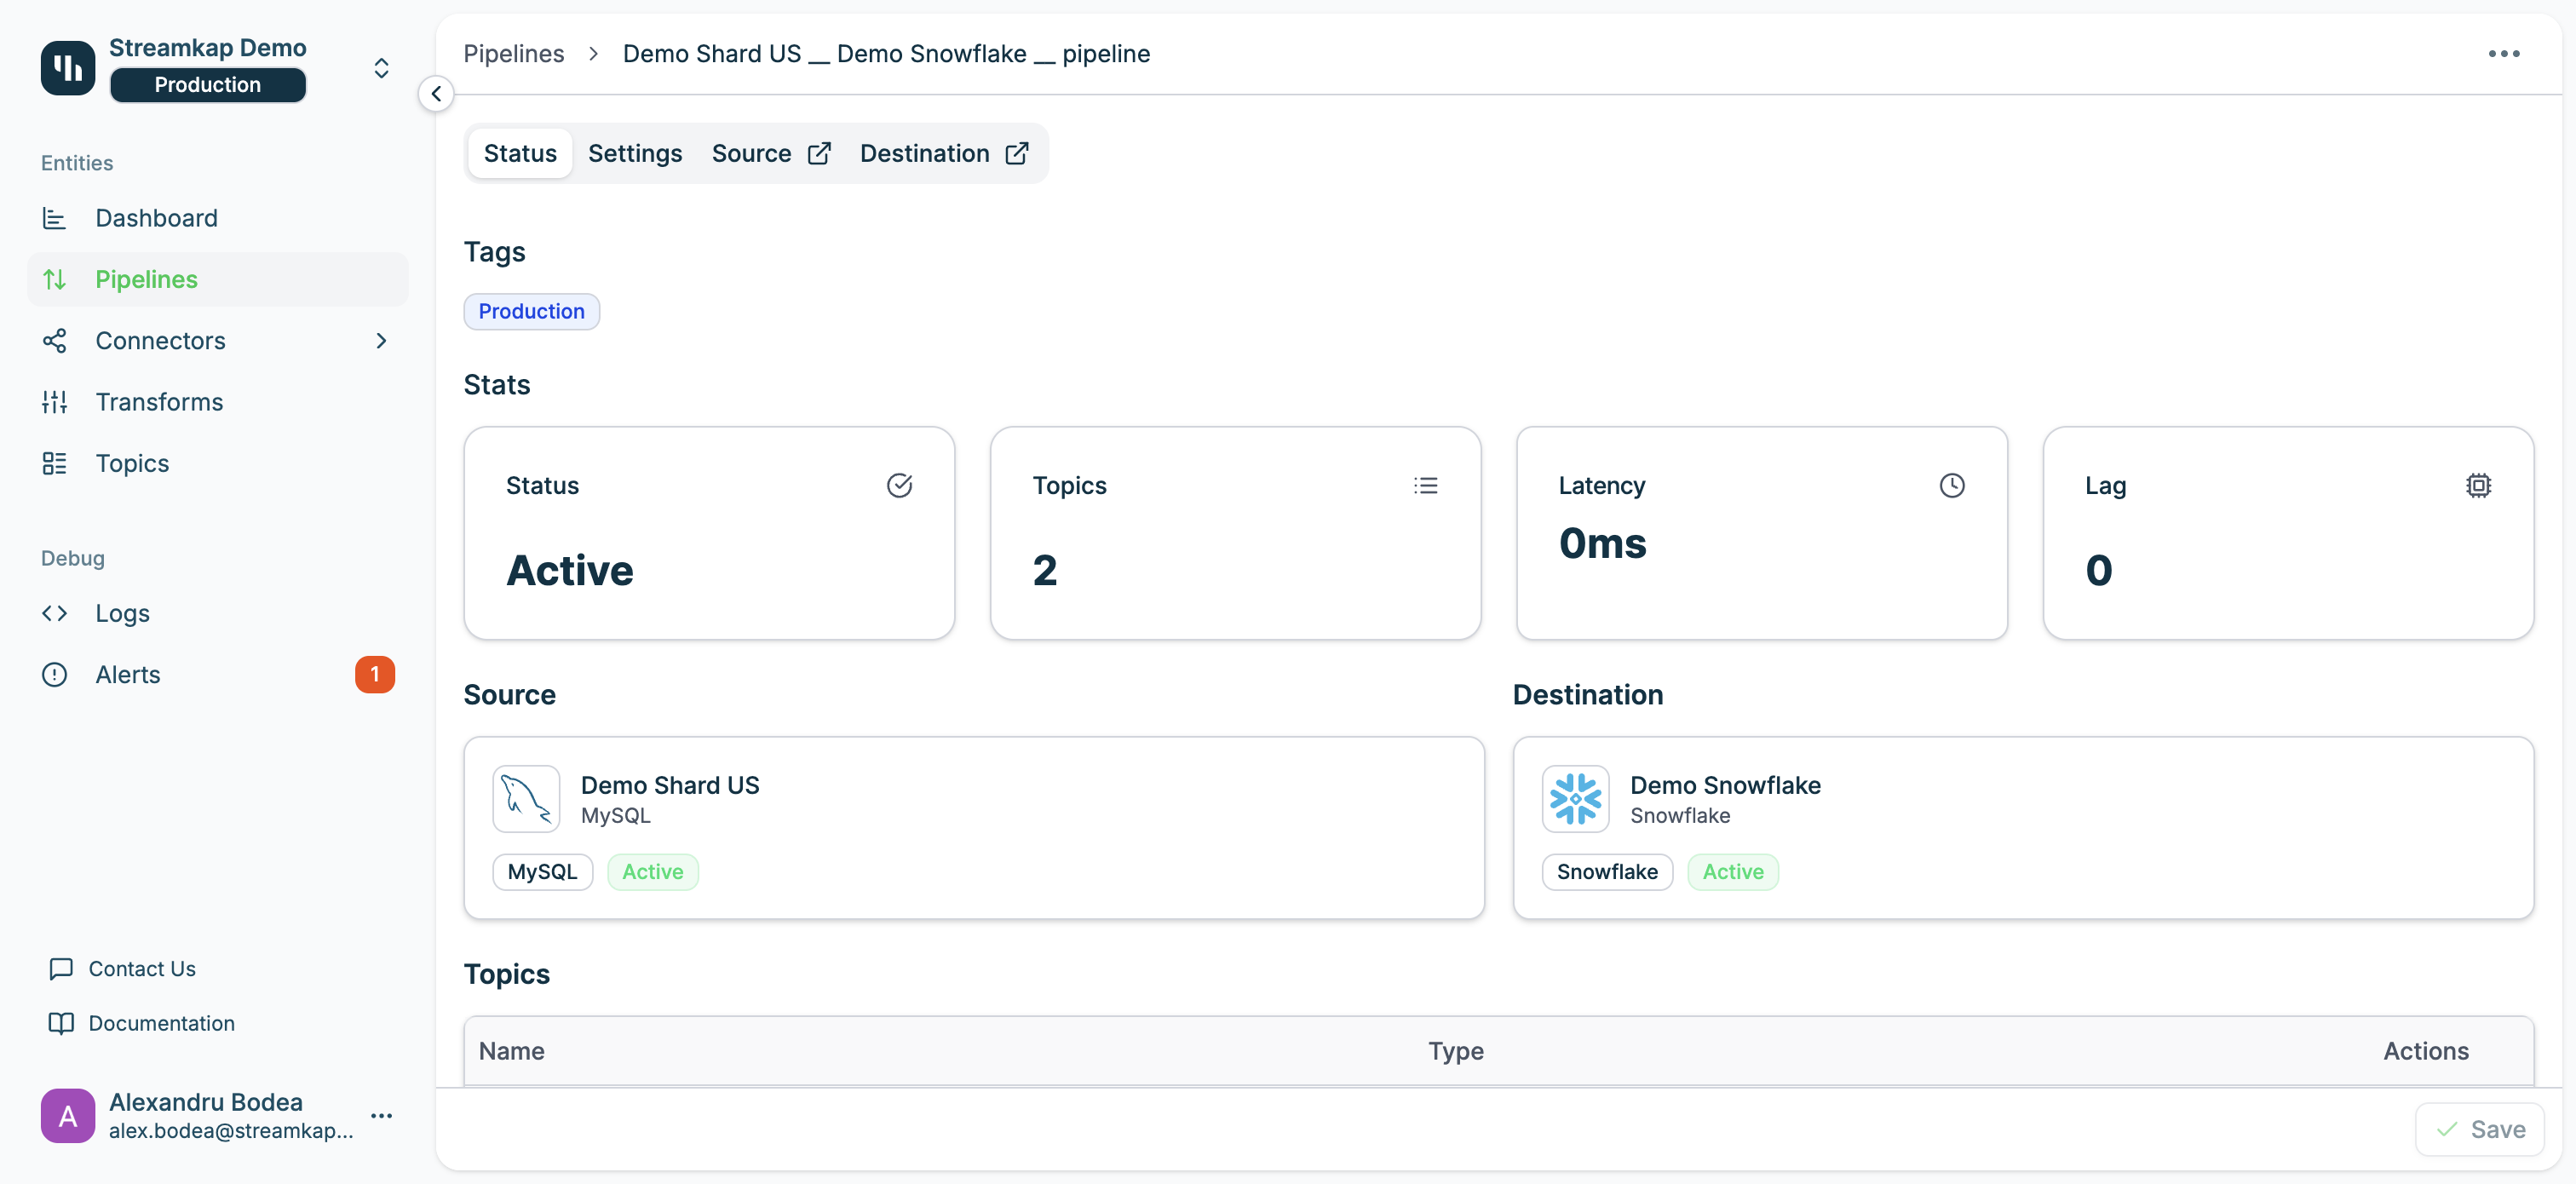
Task: Click the Topics list icon in sidebar
Action: click(54, 463)
